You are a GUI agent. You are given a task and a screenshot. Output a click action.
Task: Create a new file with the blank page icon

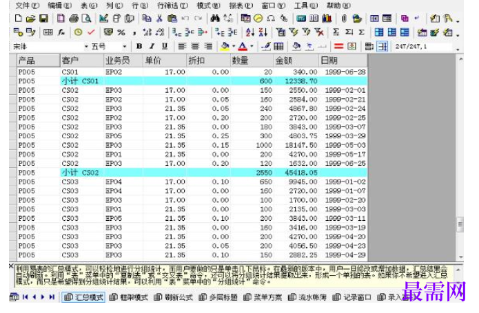click(x=19, y=19)
